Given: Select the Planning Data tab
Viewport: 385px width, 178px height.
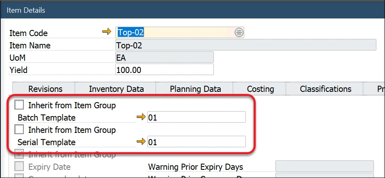Looking at the screenshot, I should coord(195,89).
